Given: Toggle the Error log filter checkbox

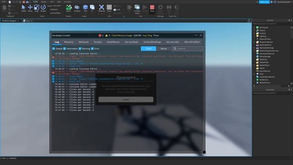Looking at the screenshot, I should [x=92, y=49].
